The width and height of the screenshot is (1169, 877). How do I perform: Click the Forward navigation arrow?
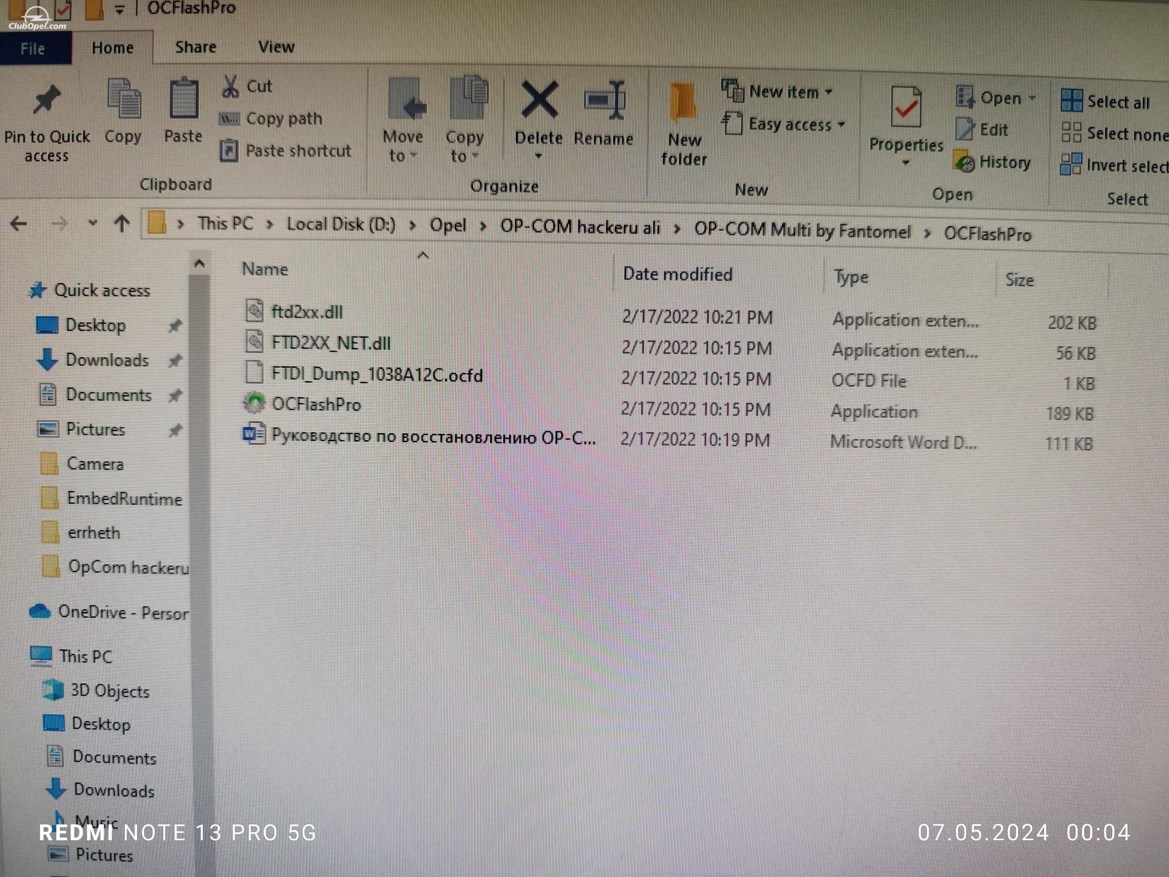click(60, 224)
